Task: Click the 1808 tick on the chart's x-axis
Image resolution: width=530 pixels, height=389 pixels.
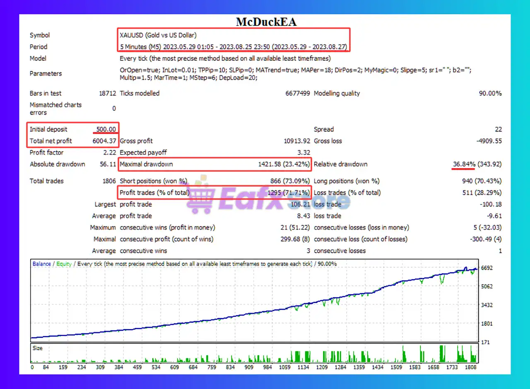Action: pyautogui.click(x=471, y=367)
